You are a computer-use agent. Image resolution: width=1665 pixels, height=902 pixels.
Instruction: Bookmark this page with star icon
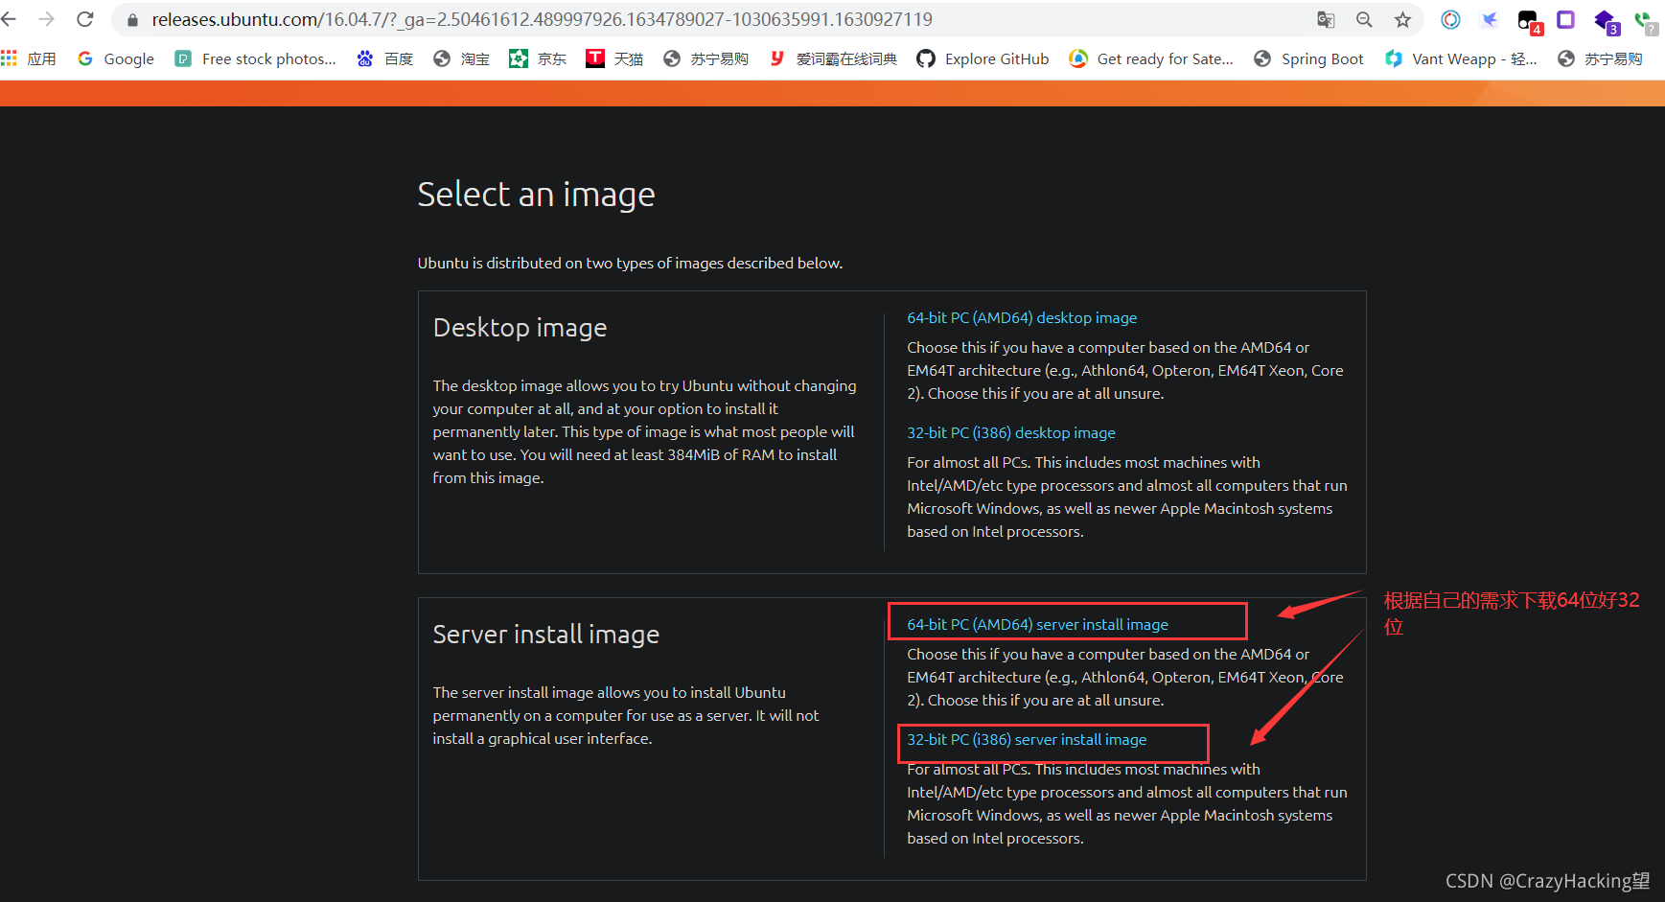coord(1402,19)
